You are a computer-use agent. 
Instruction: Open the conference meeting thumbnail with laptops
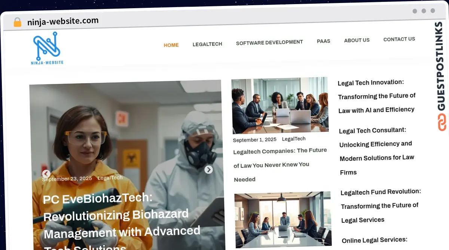280,105
